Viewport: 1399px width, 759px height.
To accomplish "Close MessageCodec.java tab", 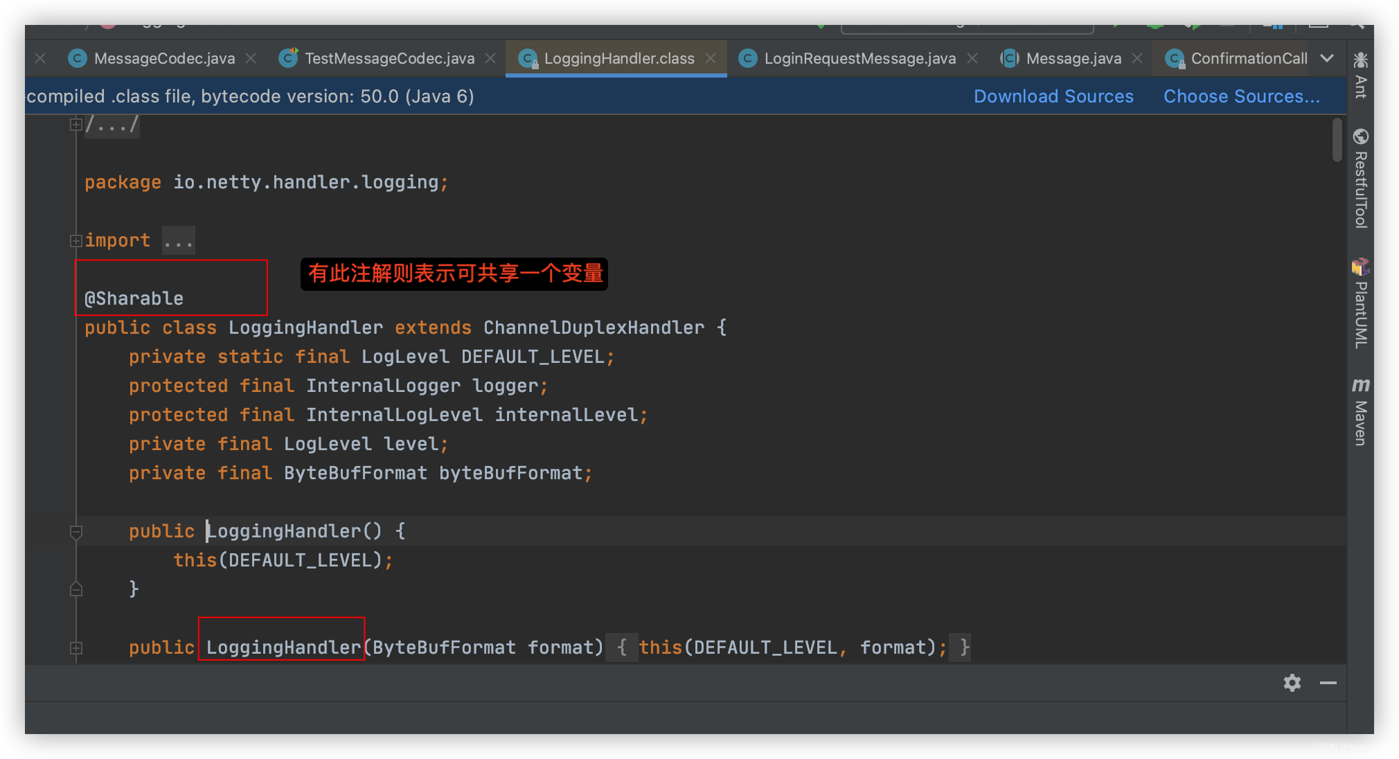I will 251,59.
